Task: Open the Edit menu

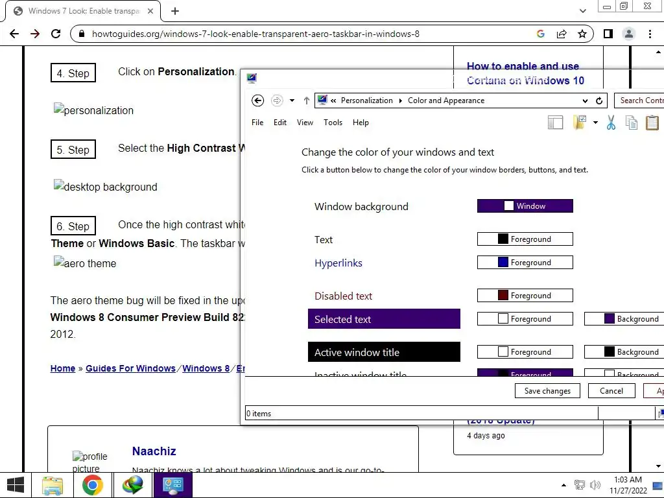Action: (x=280, y=123)
